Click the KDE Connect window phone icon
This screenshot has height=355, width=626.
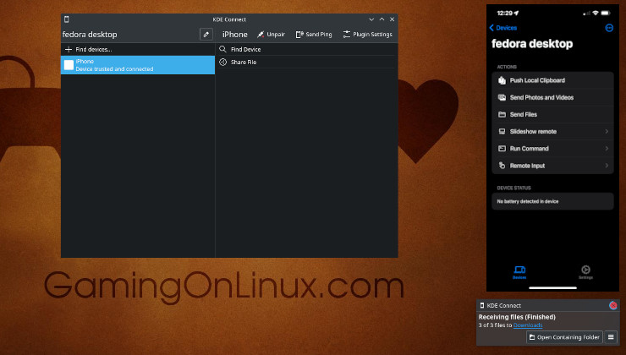coord(67,19)
